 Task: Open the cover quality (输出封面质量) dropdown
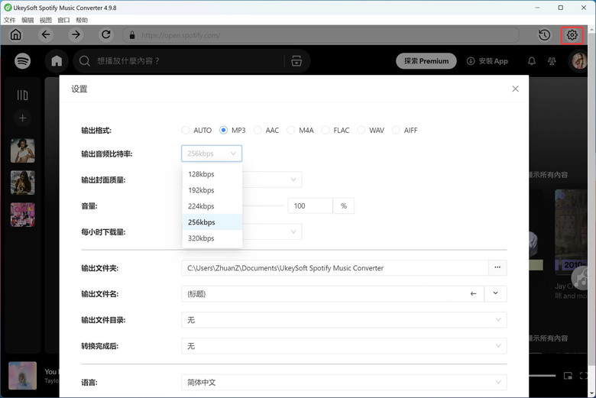tap(272, 180)
